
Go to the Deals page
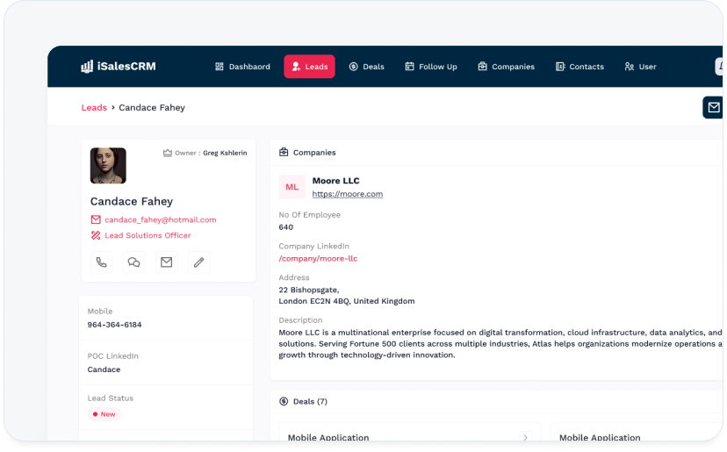(366, 67)
